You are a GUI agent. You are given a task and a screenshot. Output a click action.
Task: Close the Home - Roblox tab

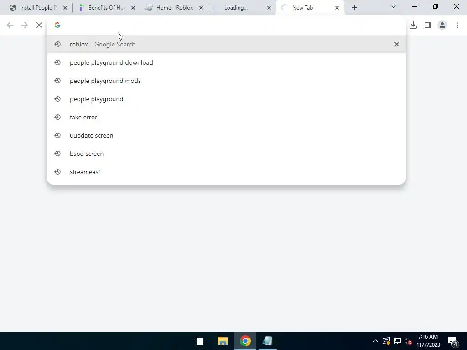pos(201,8)
